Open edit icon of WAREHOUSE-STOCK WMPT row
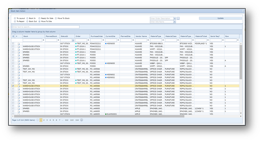Viewport: 262px width, 142px height. pos(19,49)
